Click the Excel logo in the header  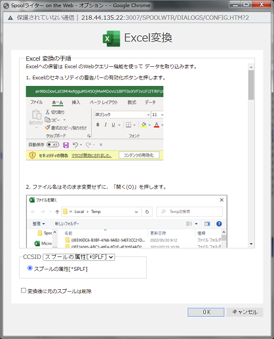click(111, 39)
